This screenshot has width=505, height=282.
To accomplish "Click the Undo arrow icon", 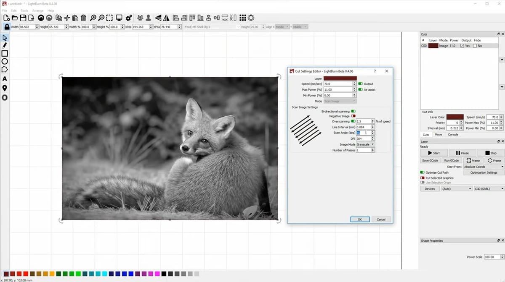I will click(x=41, y=18).
